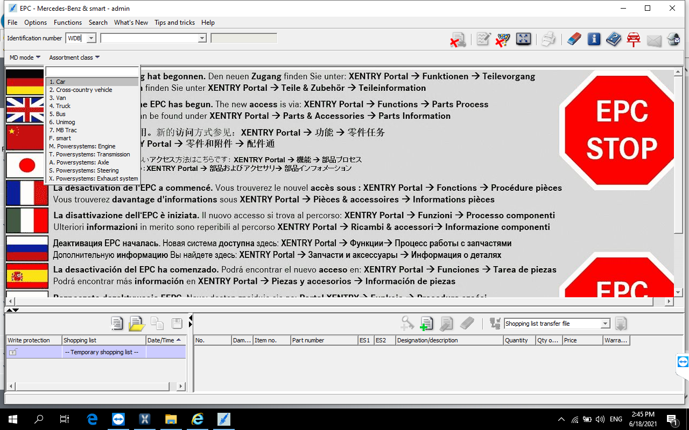Open the Functions menu
Image resolution: width=689 pixels, height=430 pixels.
(x=68, y=23)
